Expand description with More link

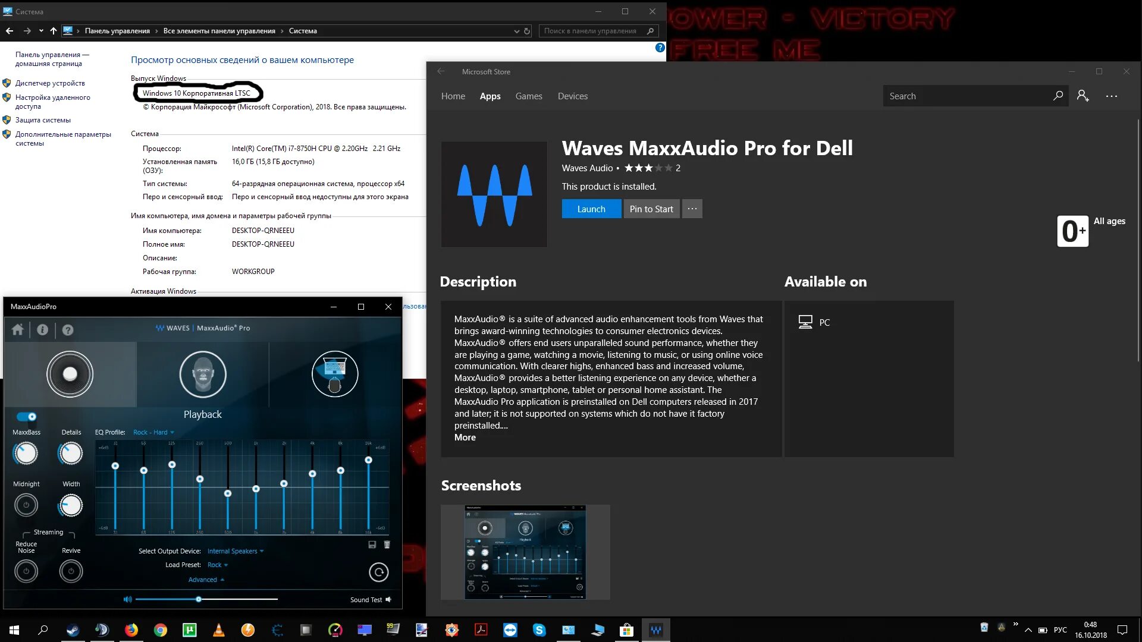[x=465, y=437]
